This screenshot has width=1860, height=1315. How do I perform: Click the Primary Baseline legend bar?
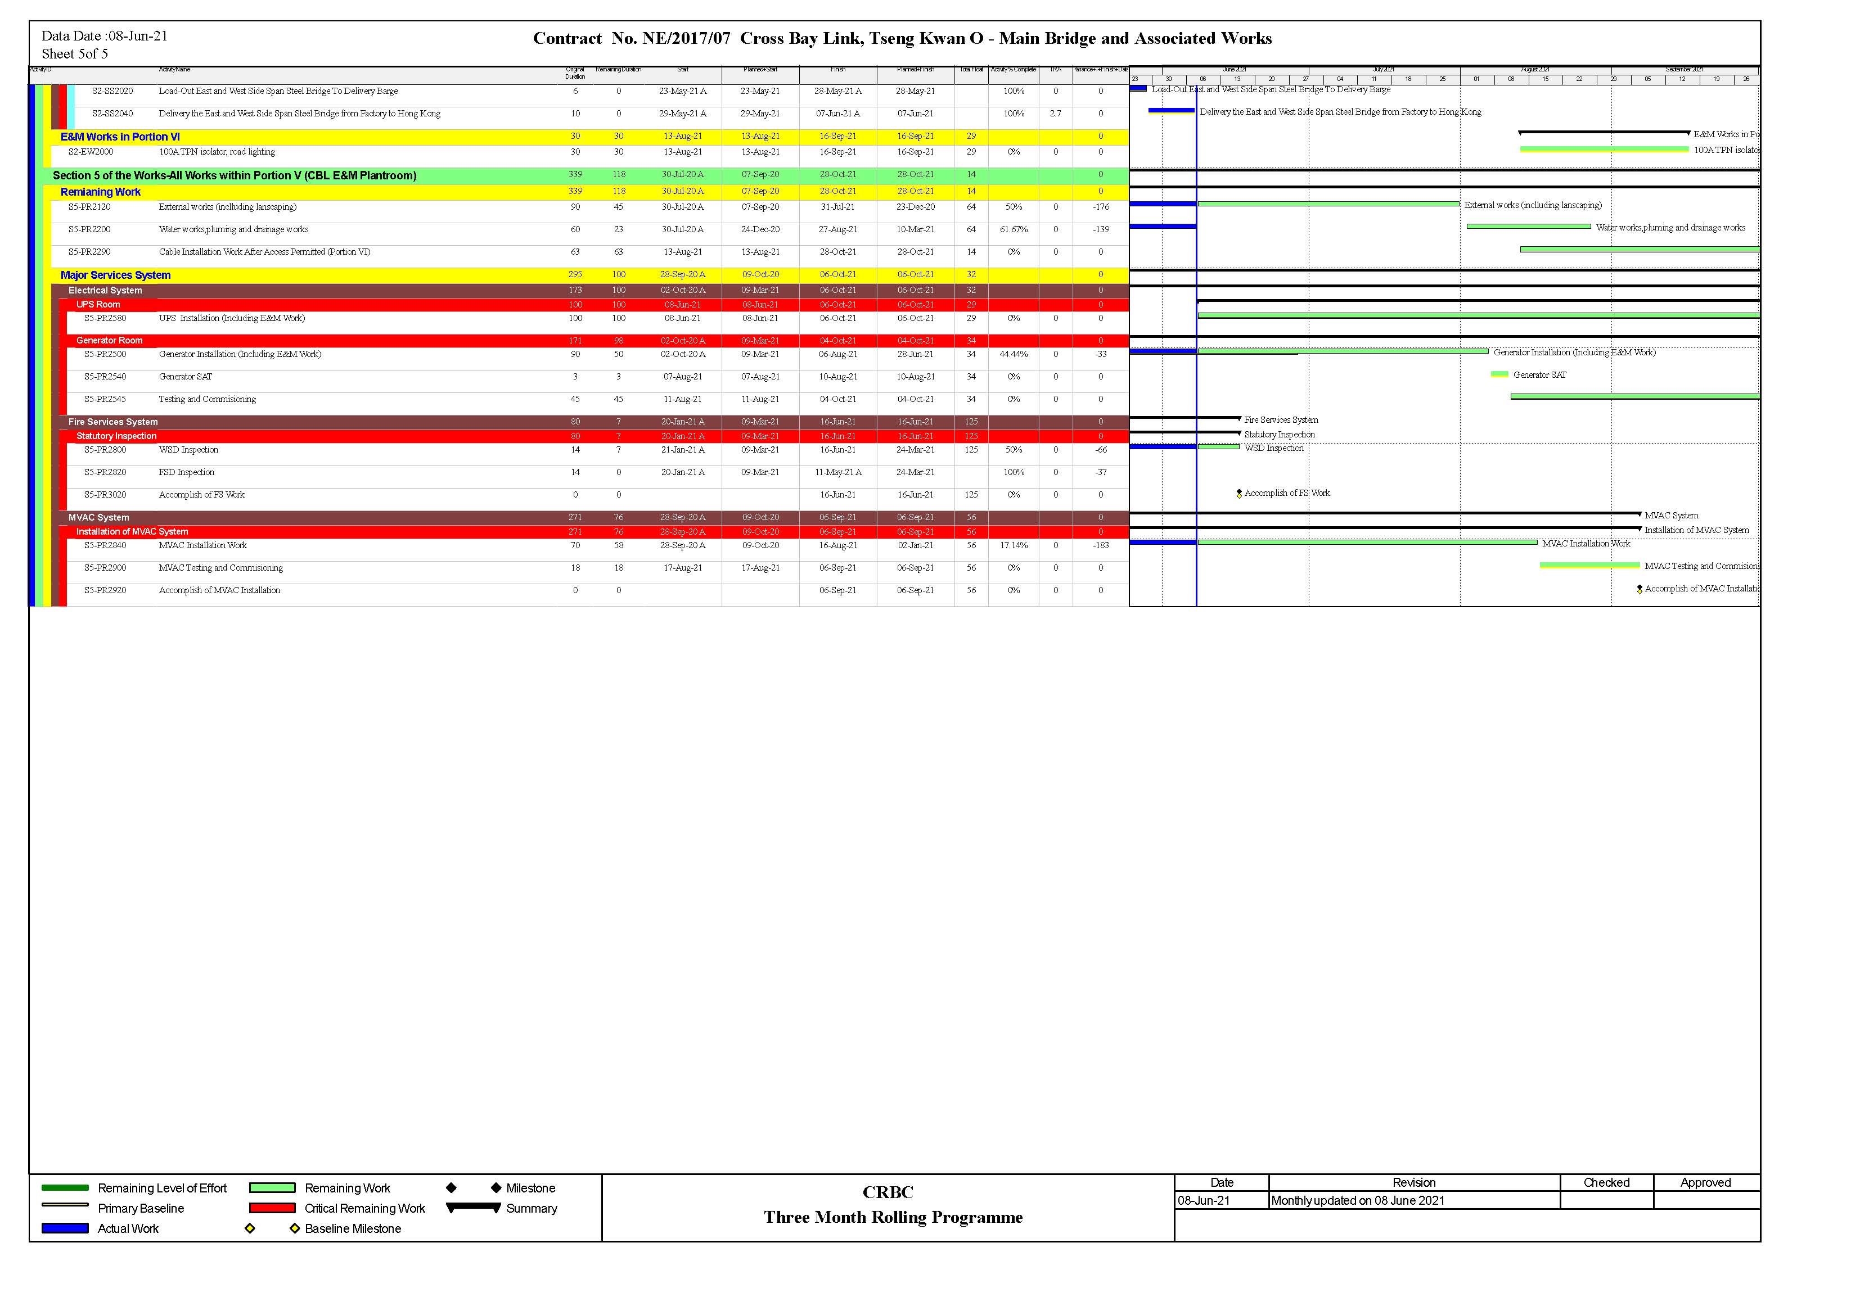coord(65,1206)
